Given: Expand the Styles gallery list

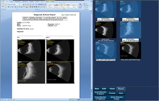Looking at the screenshot, I should (78, 7).
